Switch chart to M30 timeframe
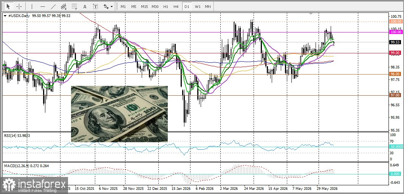 point(155,6)
